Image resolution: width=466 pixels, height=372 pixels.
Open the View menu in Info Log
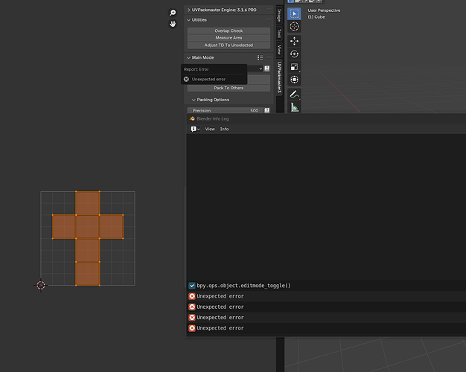click(x=210, y=129)
